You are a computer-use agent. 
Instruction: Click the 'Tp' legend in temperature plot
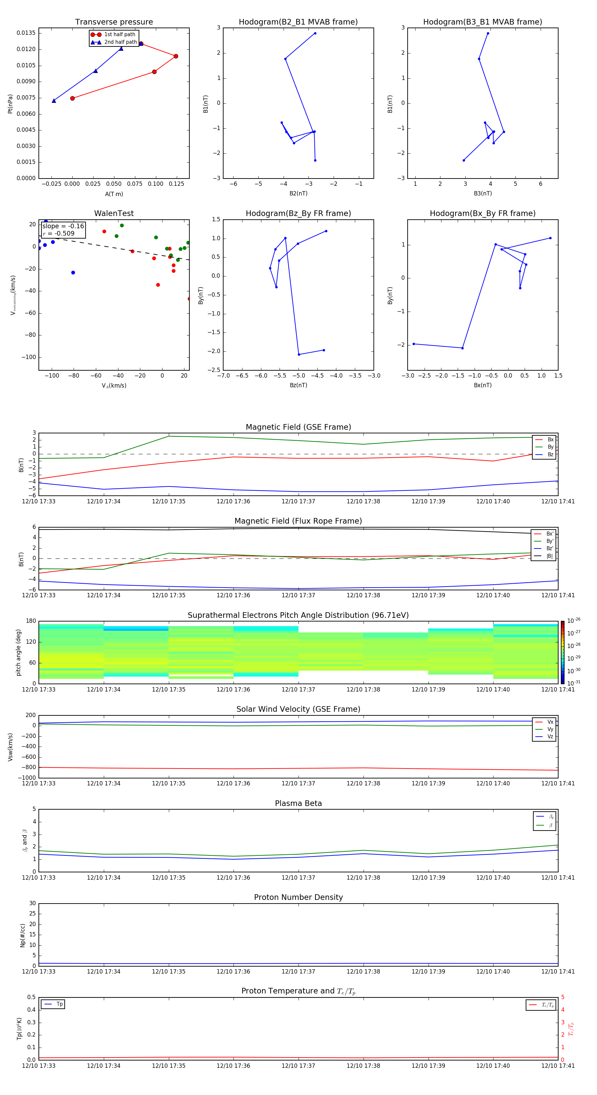pyautogui.click(x=53, y=1004)
